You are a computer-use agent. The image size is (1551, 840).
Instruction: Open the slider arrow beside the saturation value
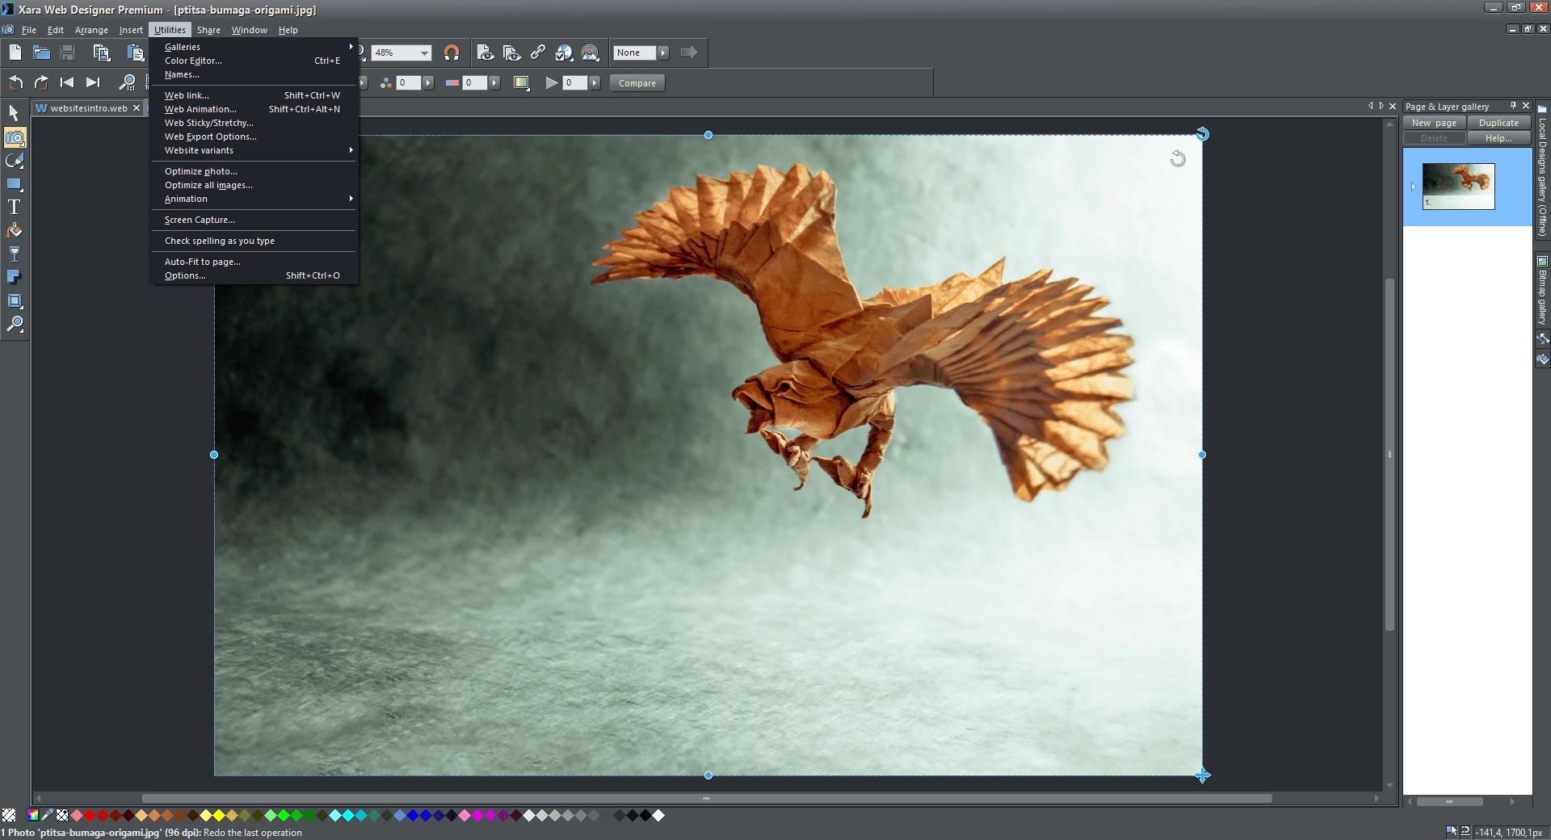pos(428,82)
